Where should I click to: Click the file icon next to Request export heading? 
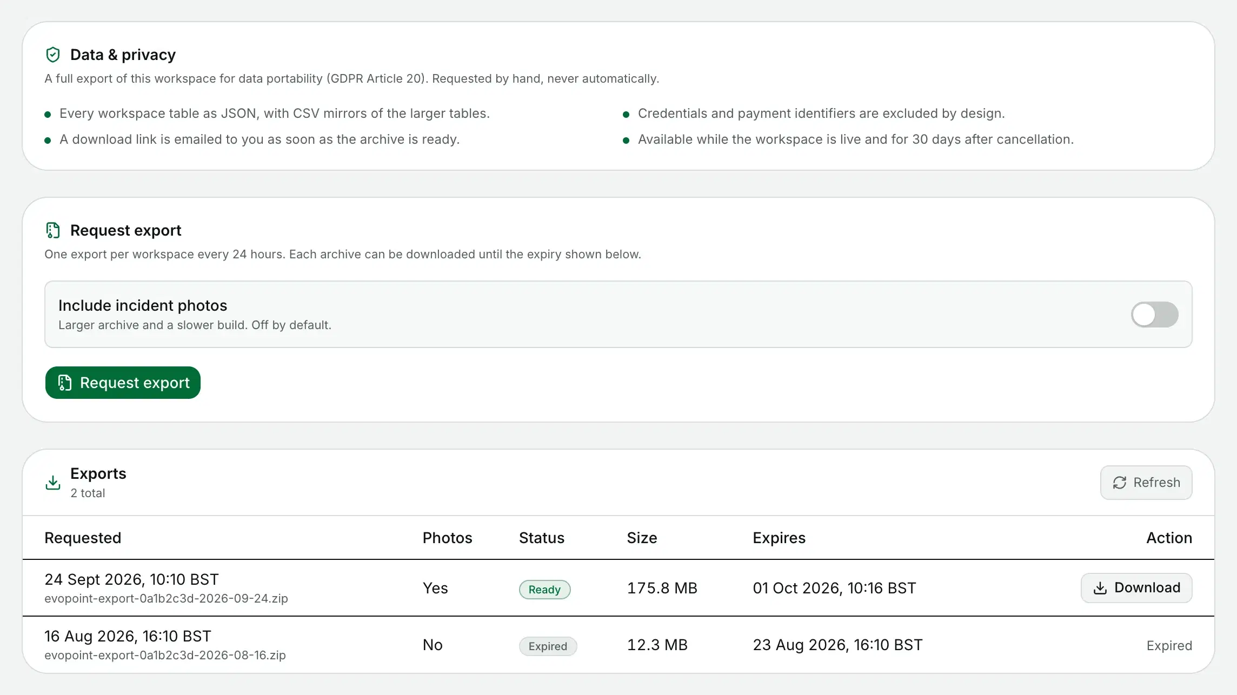(53, 230)
